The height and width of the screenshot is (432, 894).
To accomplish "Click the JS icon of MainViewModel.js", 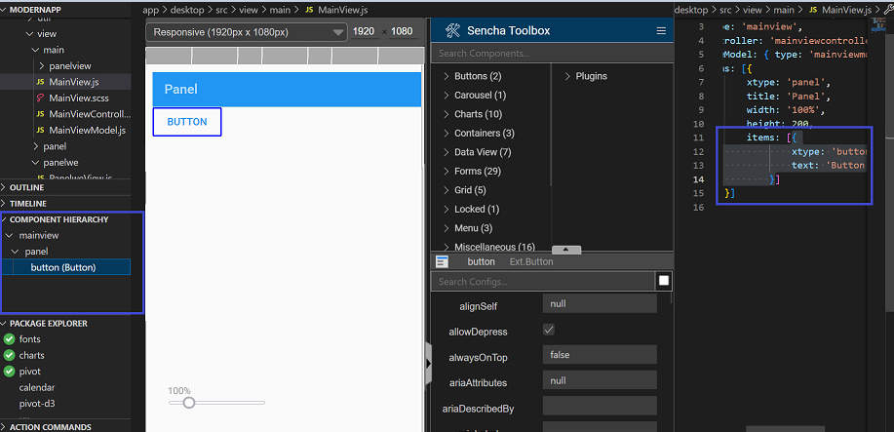I will point(41,130).
